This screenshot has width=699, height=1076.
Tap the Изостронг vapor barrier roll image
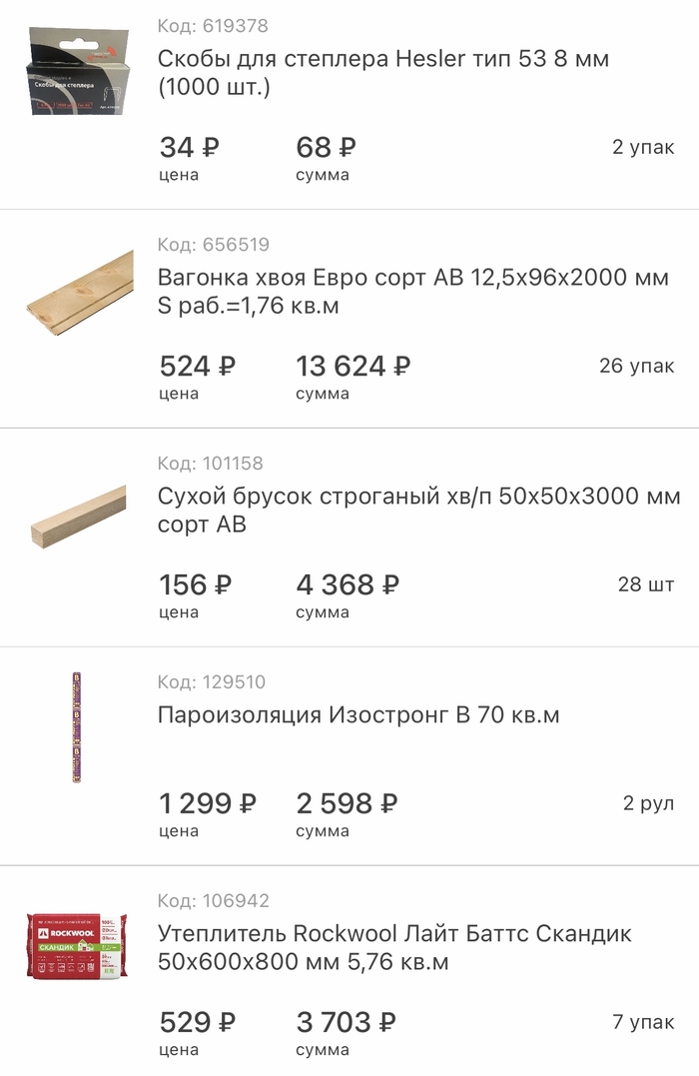tap(76, 727)
